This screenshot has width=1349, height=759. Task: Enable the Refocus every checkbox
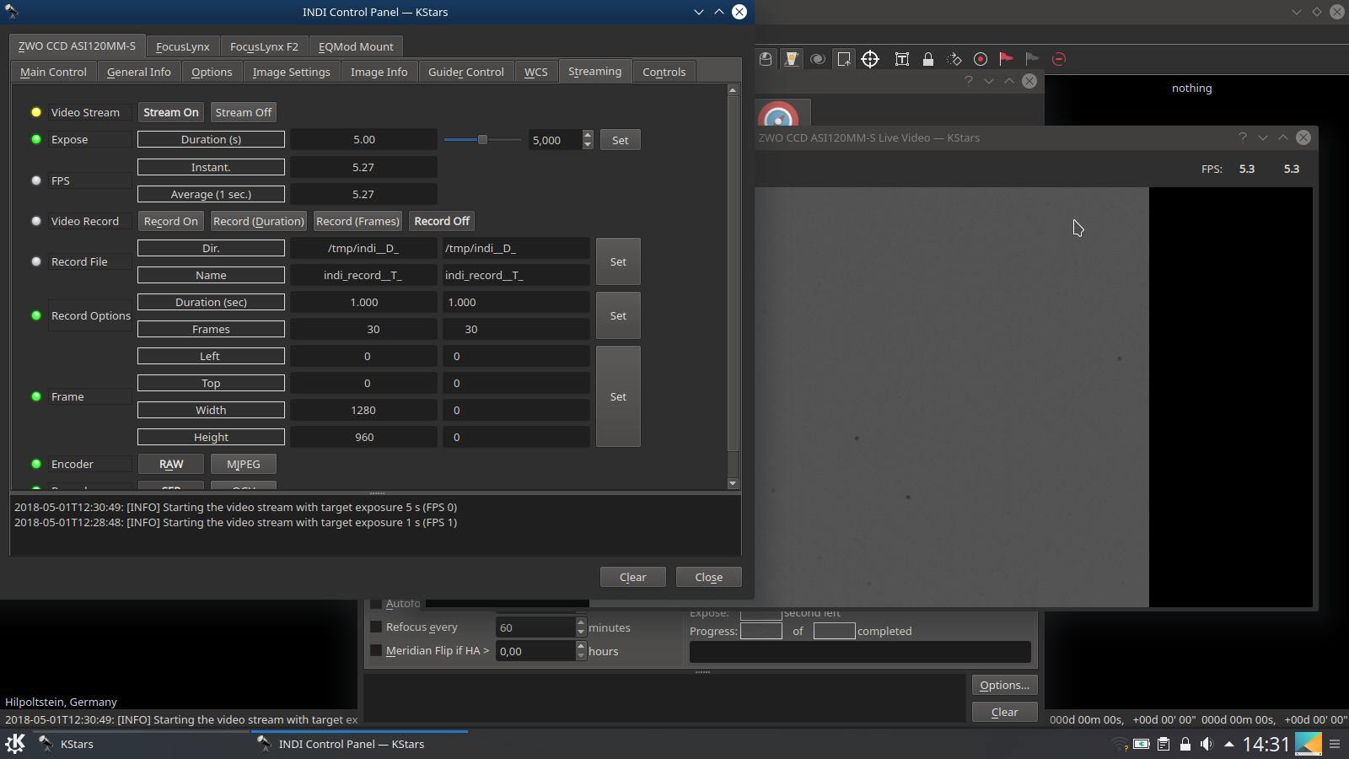click(x=376, y=627)
